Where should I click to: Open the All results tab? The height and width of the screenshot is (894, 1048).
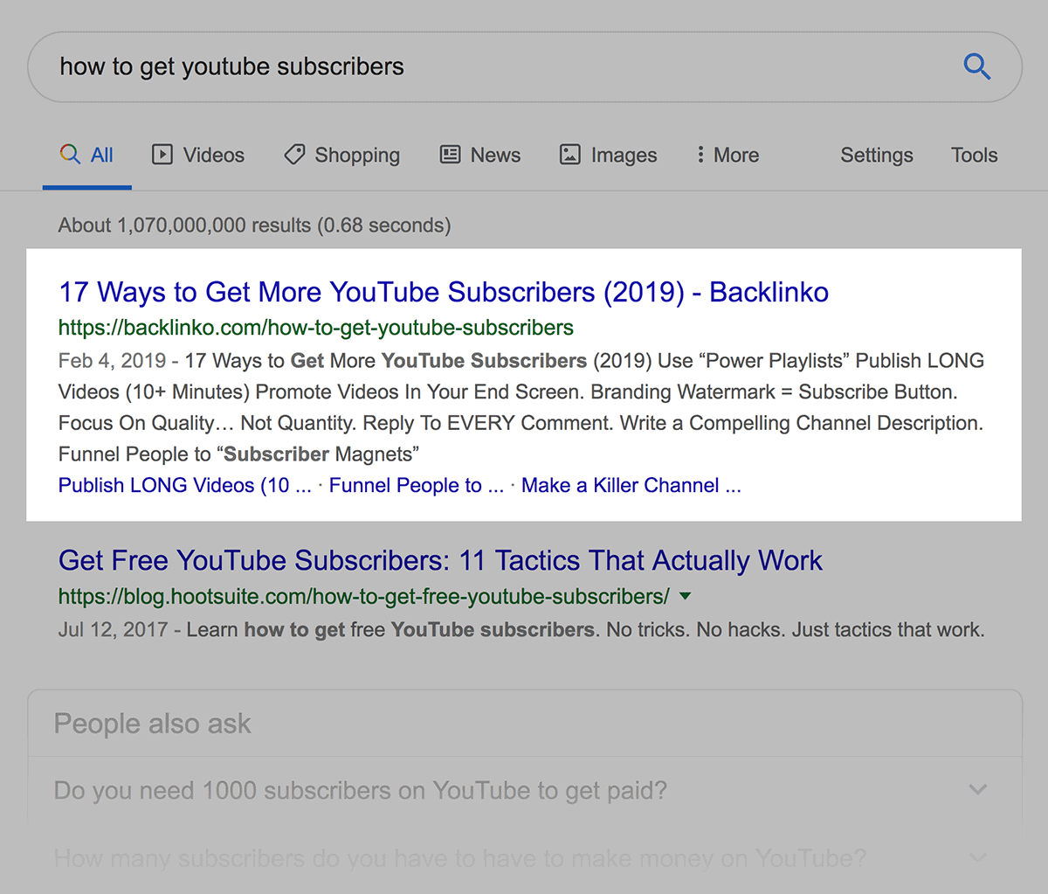86,155
